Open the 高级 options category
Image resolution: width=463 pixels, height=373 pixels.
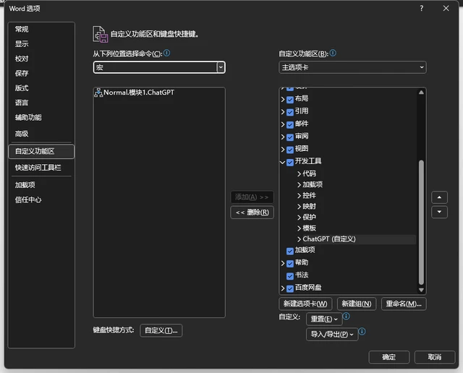point(41,134)
